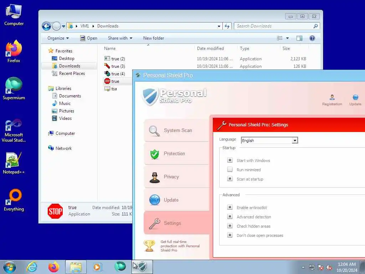Select the Notepad++ desktop icon

pos(14,163)
